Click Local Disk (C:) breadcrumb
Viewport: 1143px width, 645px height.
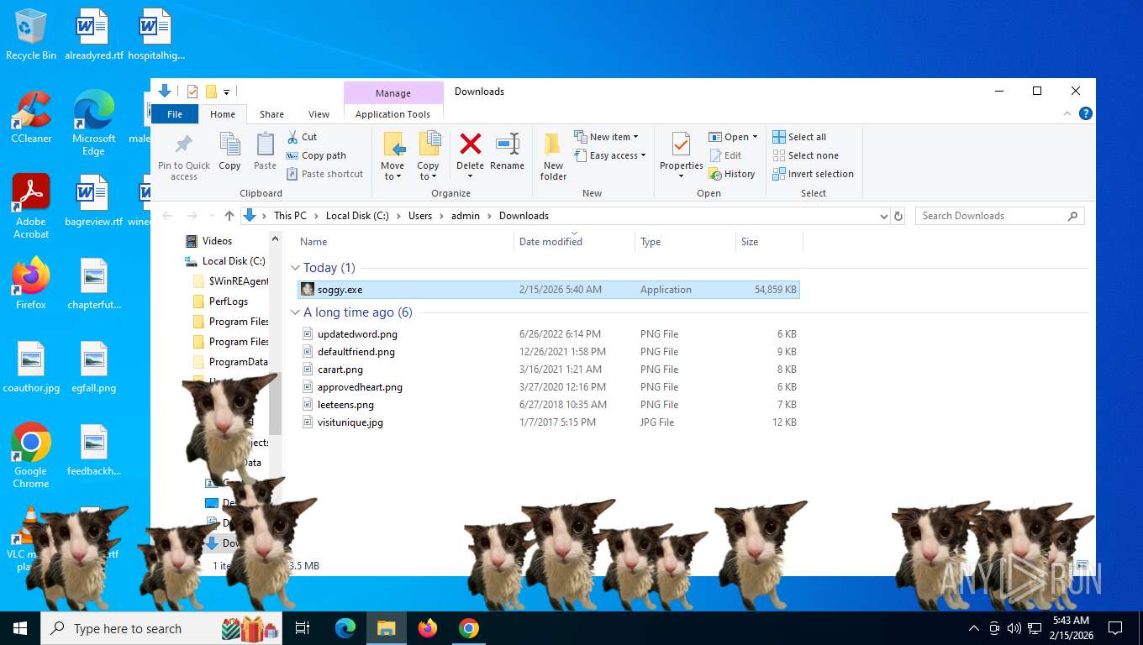[357, 216]
